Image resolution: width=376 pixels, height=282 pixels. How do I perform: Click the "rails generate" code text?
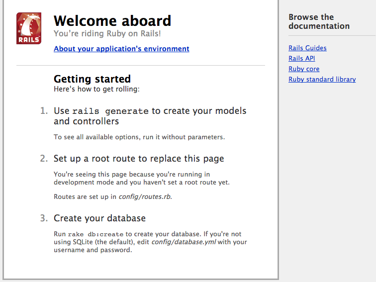click(110, 111)
